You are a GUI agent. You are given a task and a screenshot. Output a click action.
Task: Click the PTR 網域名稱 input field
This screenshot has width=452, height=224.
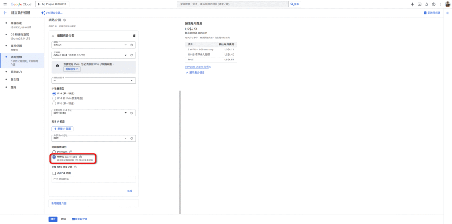(93, 179)
